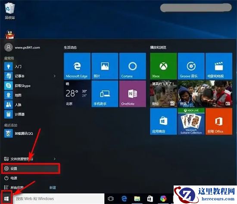
Task: Launch the OneNote tile
Action: [x=133, y=94]
